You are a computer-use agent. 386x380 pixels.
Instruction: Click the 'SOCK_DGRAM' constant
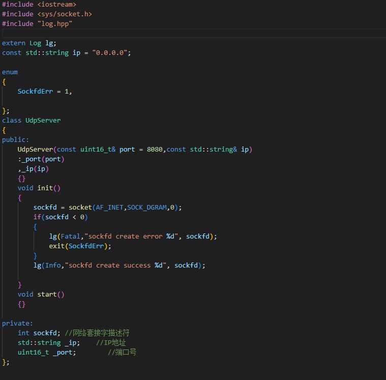pyautogui.click(x=146, y=208)
